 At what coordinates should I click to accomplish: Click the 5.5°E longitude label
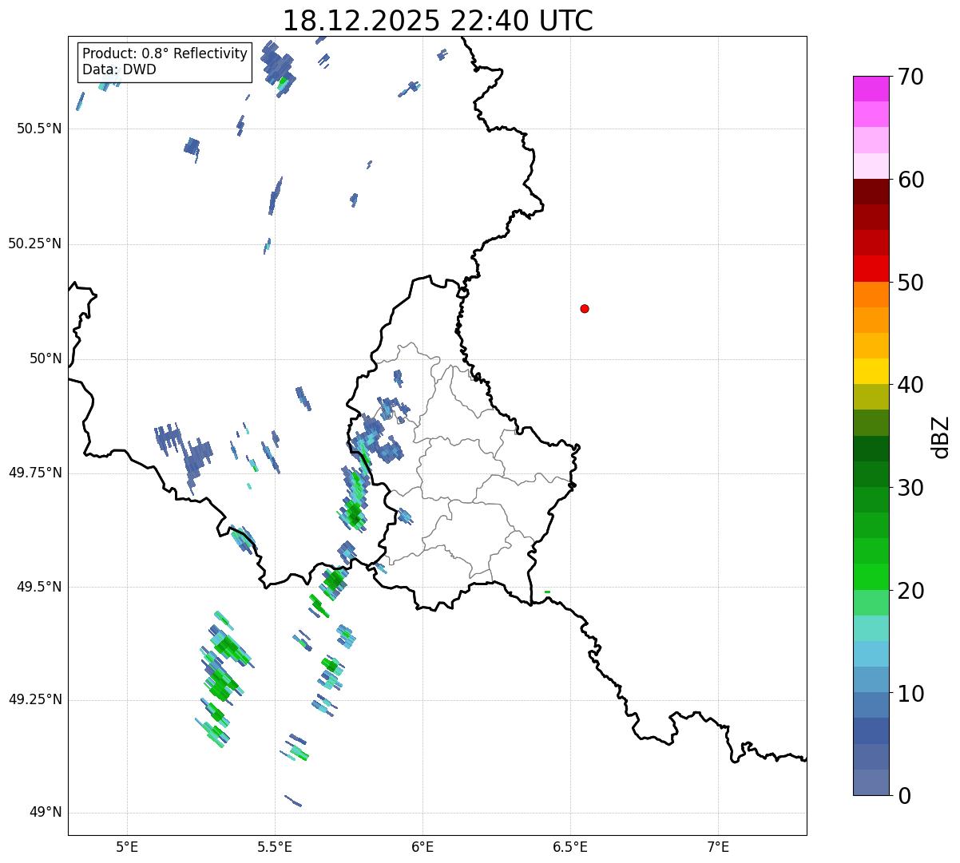[275, 846]
